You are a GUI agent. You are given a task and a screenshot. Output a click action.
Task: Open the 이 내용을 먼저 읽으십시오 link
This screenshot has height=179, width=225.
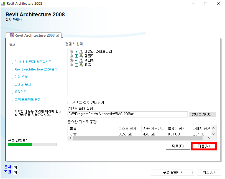tap(34, 62)
